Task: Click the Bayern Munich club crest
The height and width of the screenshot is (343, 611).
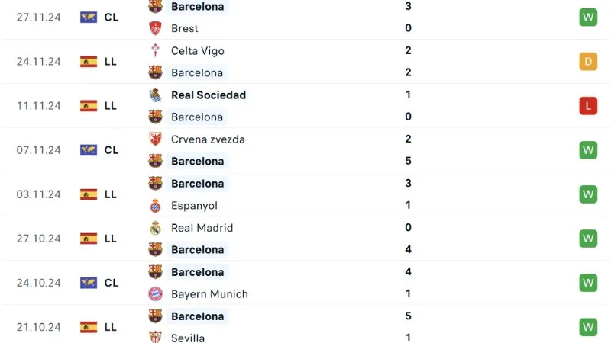Action: (x=155, y=294)
